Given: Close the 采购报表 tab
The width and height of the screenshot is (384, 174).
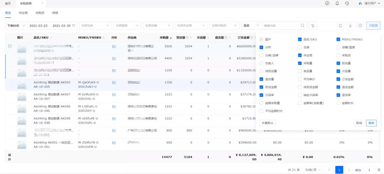Looking at the screenshot, I should tap(42, 4).
